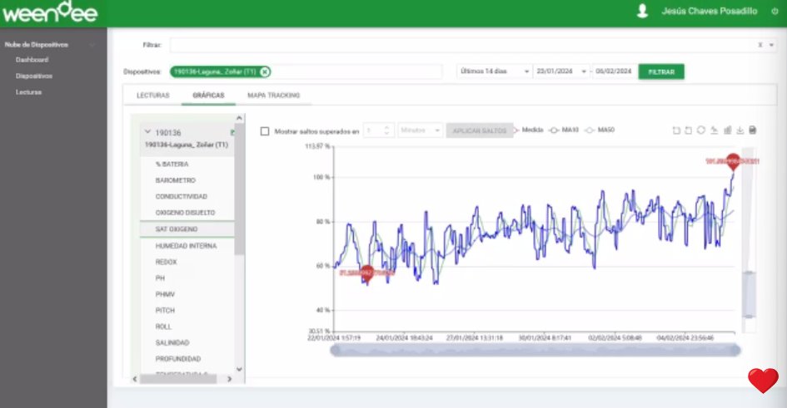Image resolution: width=787 pixels, height=408 pixels.
Task: Click the sensor list left scroll arrow
Action: tap(135, 379)
